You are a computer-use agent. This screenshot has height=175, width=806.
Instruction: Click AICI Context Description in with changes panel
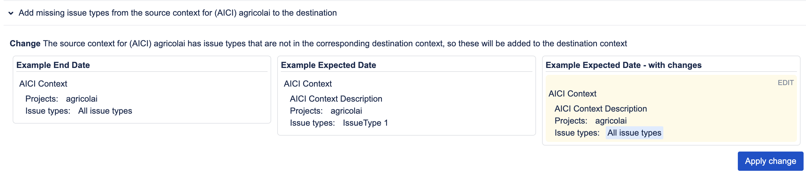(601, 109)
